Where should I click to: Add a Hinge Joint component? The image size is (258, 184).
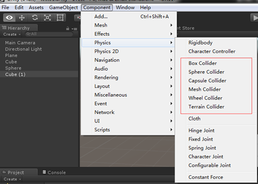pyautogui.click(x=216, y=131)
